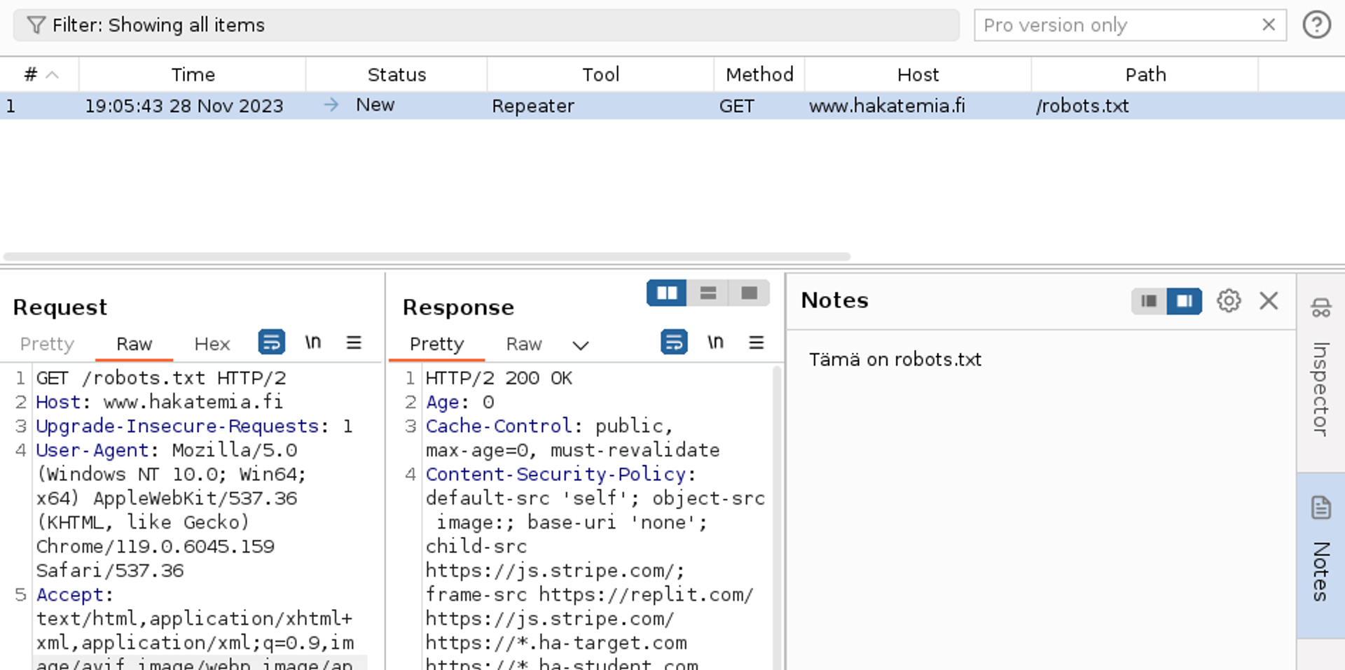Click the GET method cell
This screenshot has width=1345, height=670.
737,106
